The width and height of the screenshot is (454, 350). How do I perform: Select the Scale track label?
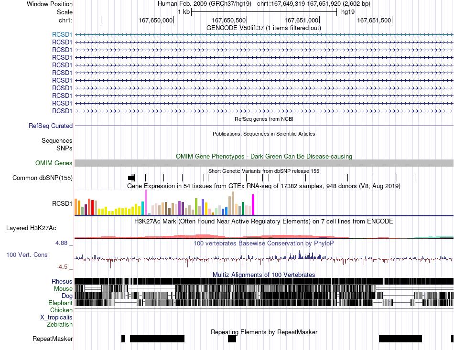(x=65, y=12)
